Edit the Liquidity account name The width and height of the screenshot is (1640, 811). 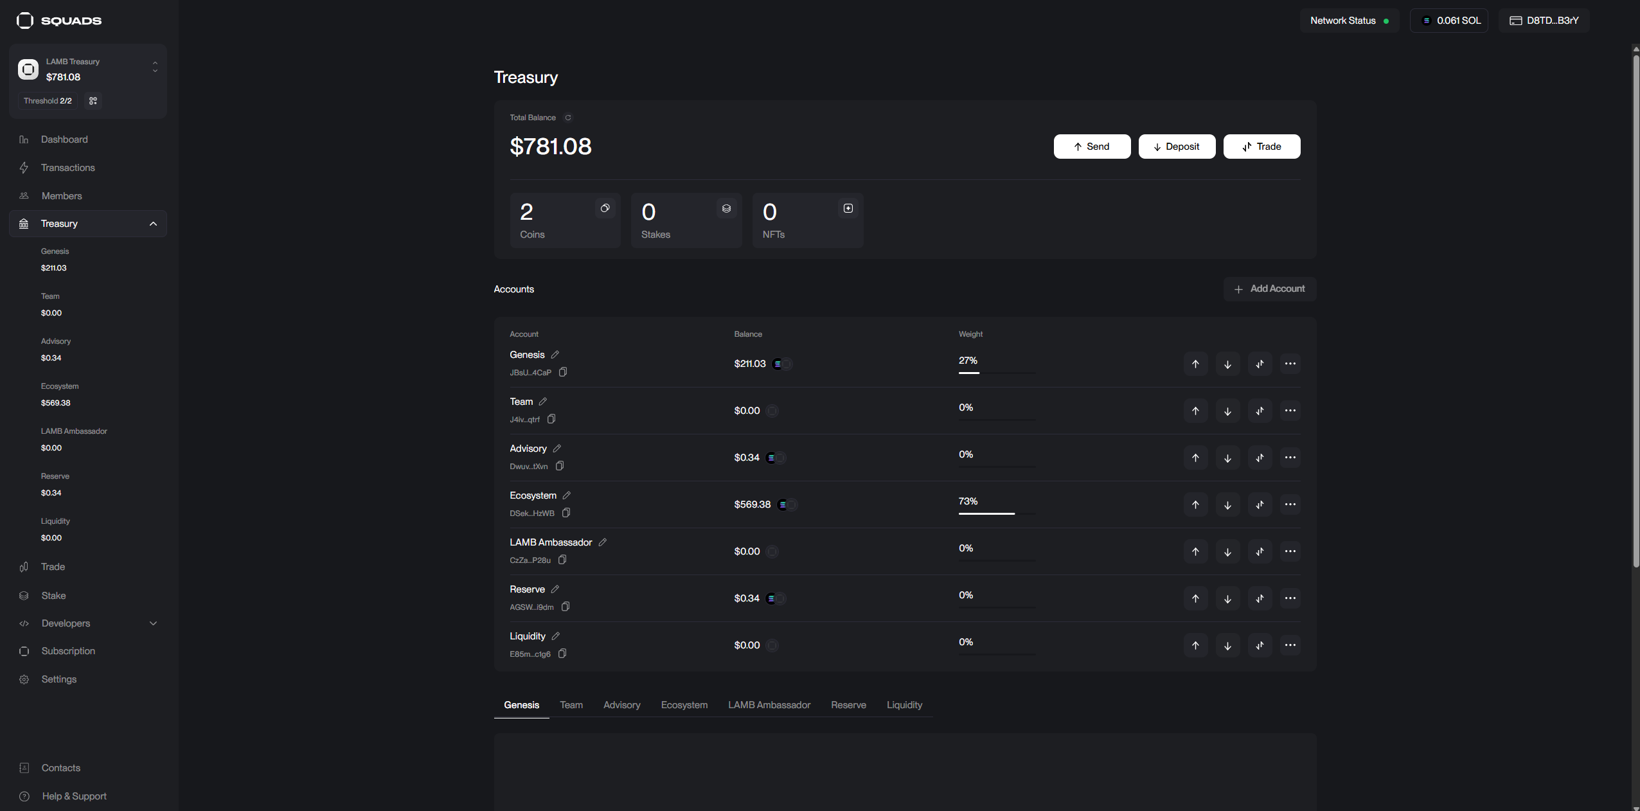tap(556, 636)
